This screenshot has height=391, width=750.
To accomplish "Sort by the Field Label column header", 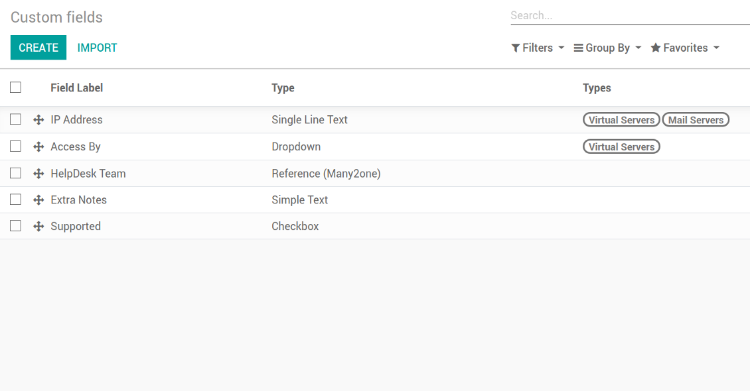I will [76, 88].
